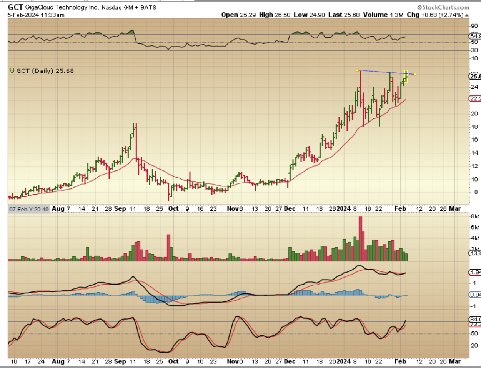
Task: Click the Nasdaq GM + BATS exchange label
Action: pyautogui.click(x=129, y=7)
